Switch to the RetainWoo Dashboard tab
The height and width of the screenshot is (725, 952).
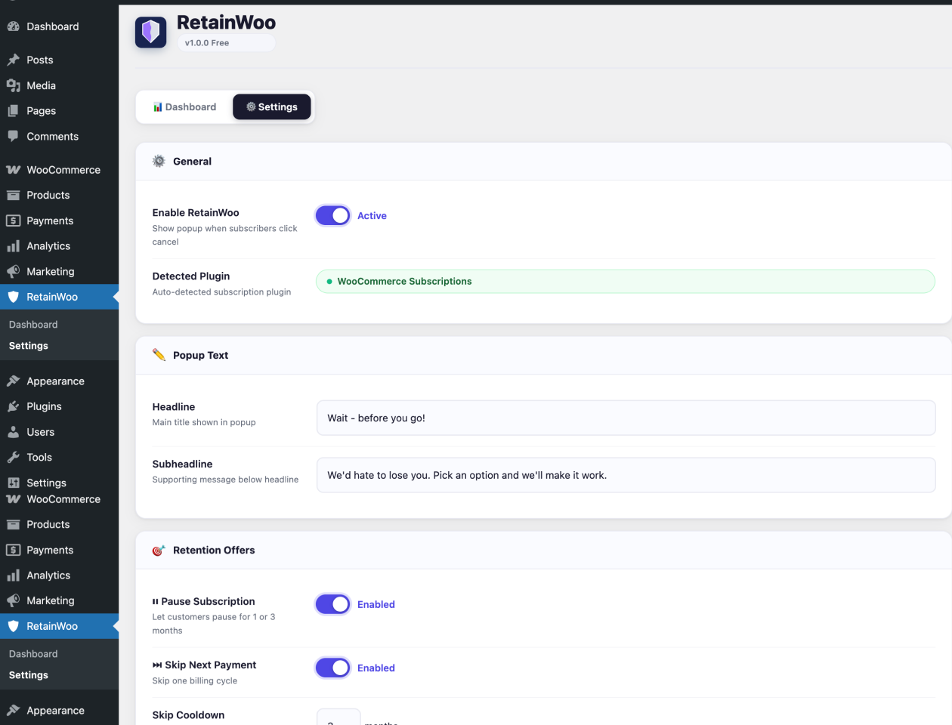pyautogui.click(x=184, y=106)
